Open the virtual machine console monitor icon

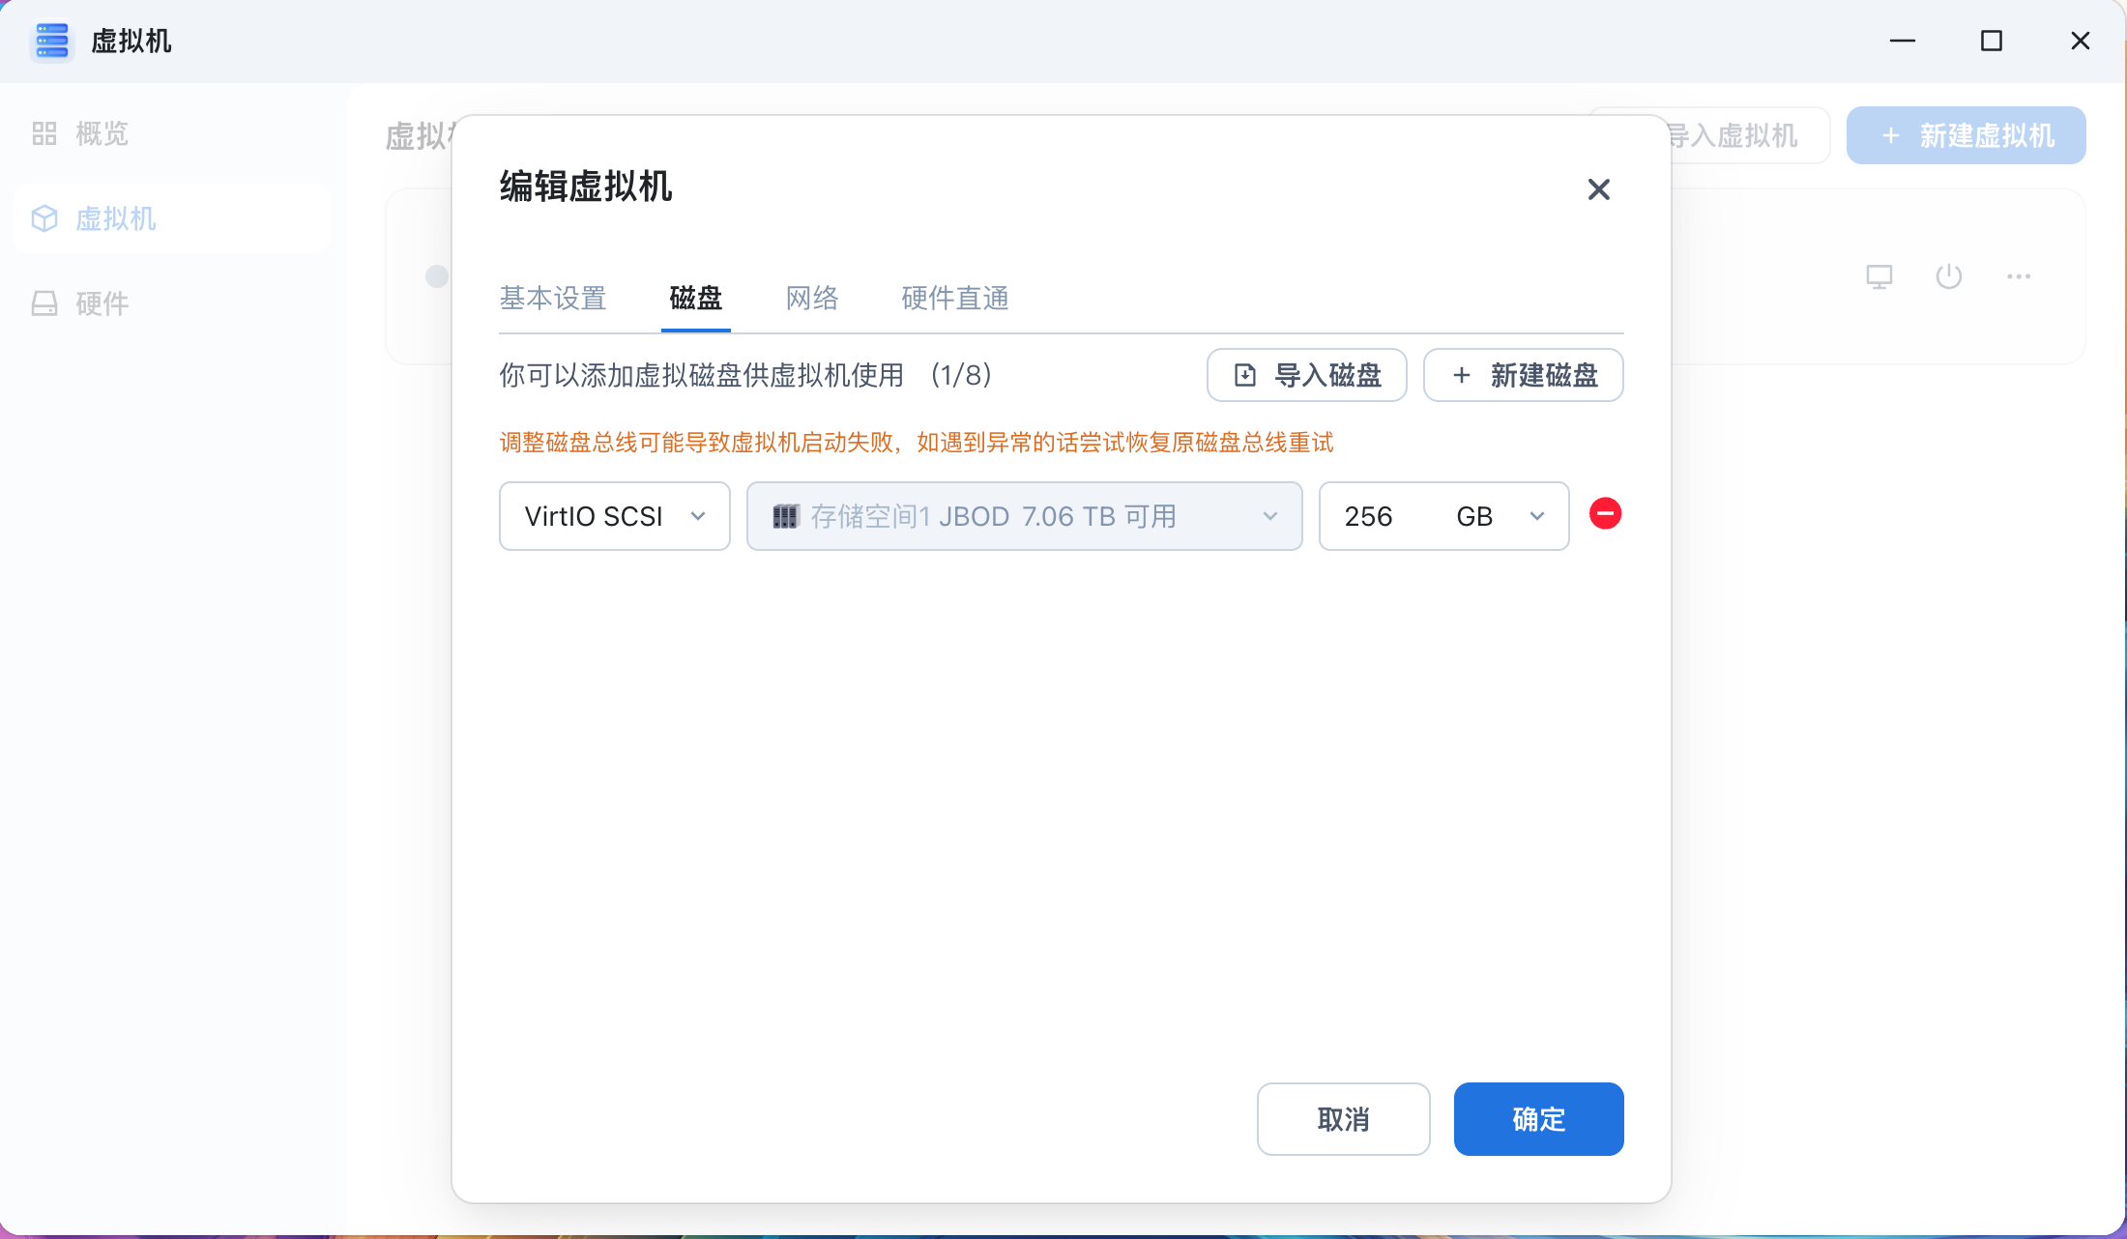(x=1879, y=276)
